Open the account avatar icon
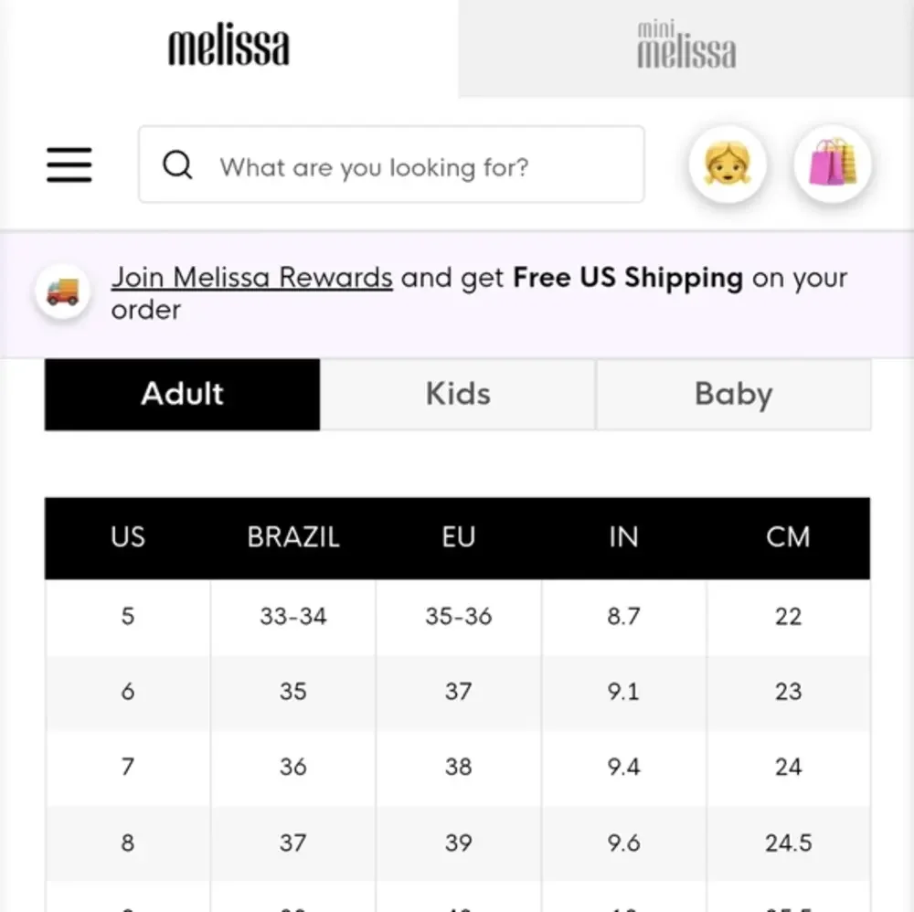 click(x=727, y=164)
